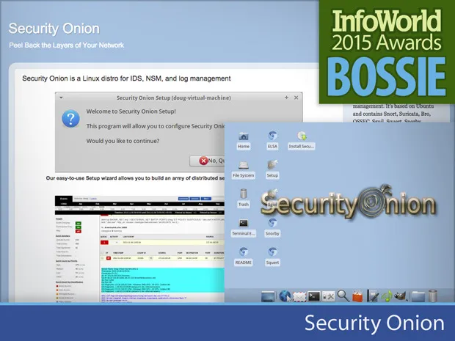Open the Trash desktop icon

(243, 198)
